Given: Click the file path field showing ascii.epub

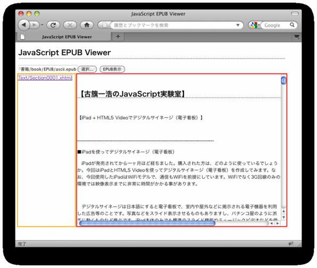Looking at the screenshot, I should point(48,69).
